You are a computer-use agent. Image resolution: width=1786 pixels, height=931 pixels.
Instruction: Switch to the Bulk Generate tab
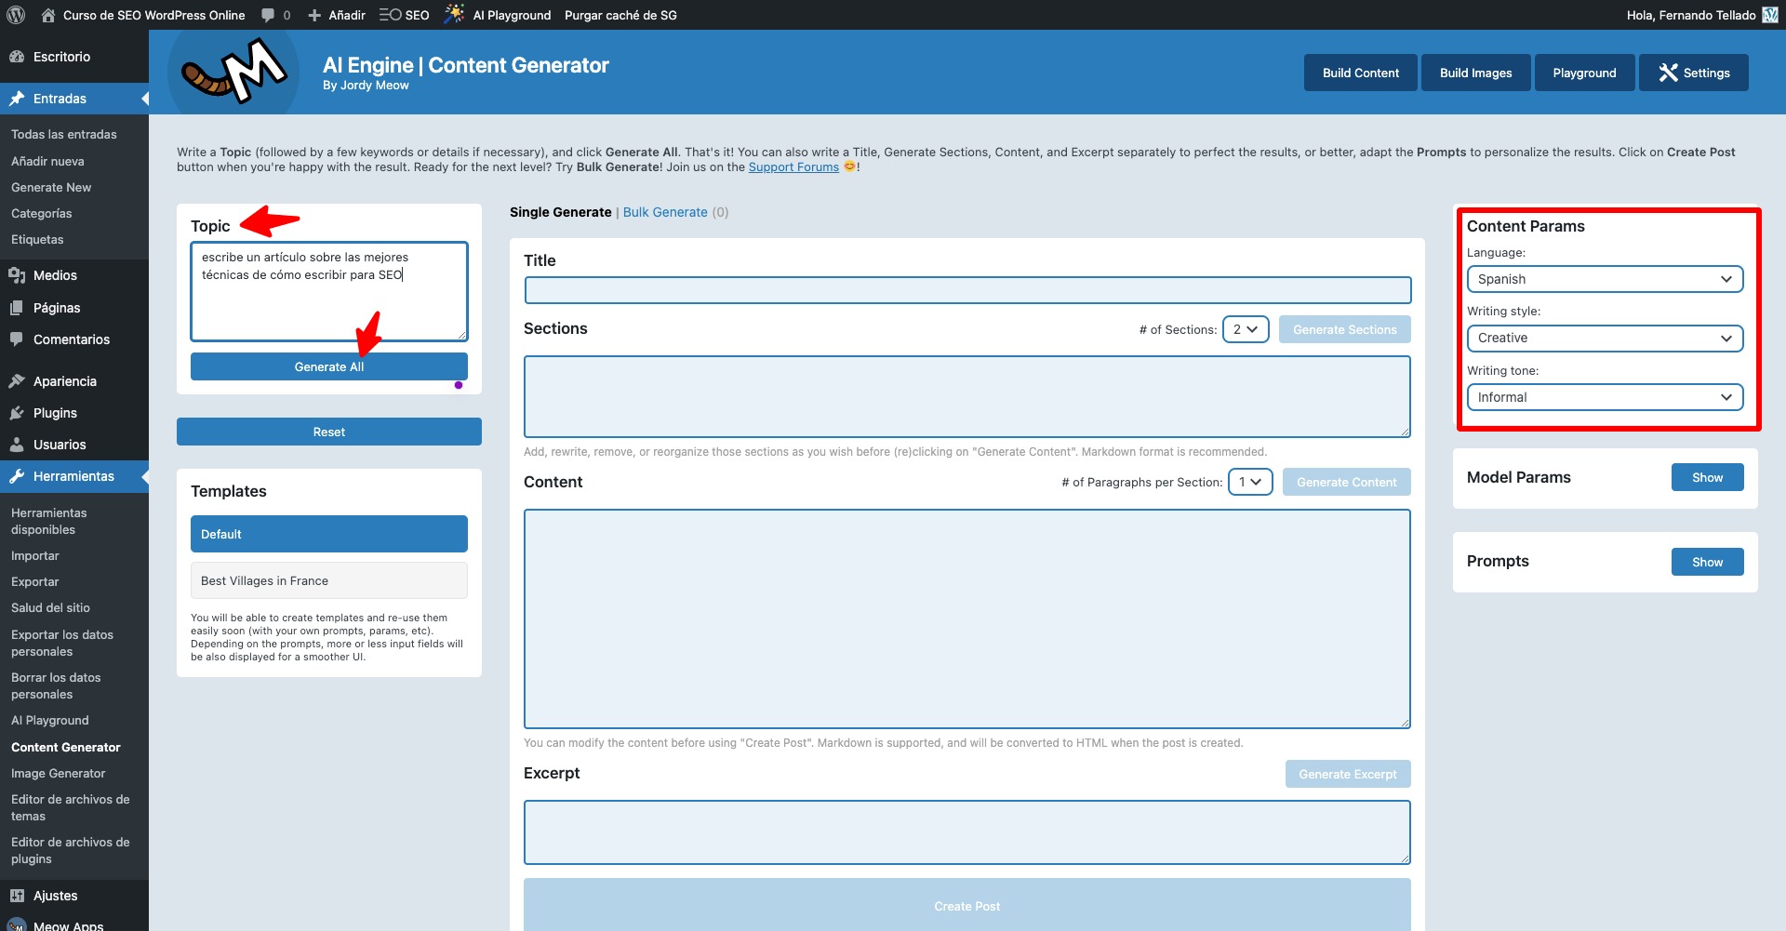(x=665, y=212)
